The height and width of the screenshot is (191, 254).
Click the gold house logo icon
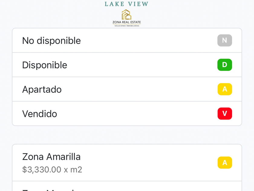[x=126, y=14]
